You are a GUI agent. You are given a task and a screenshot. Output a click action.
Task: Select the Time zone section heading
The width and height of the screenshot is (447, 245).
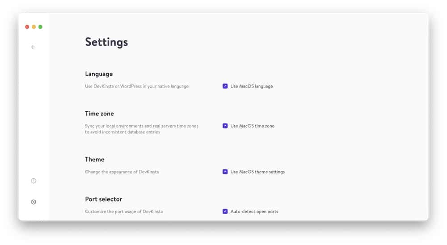[x=100, y=114]
